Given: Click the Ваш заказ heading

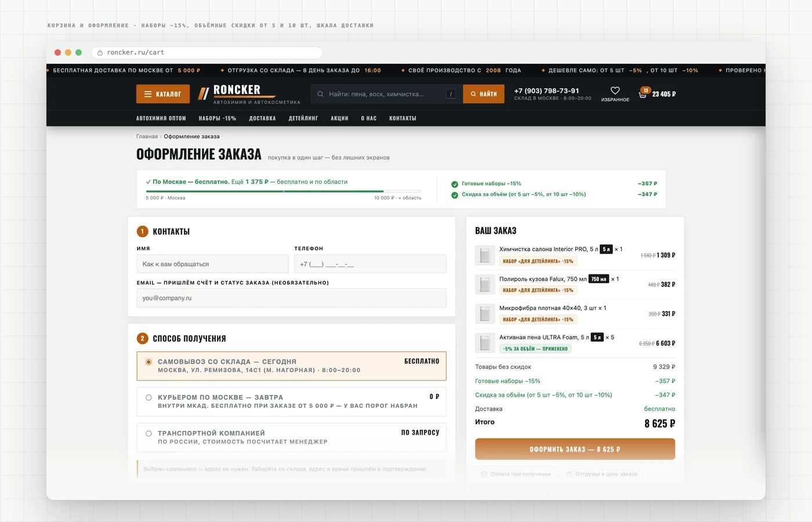Looking at the screenshot, I should click(x=496, y=231).
